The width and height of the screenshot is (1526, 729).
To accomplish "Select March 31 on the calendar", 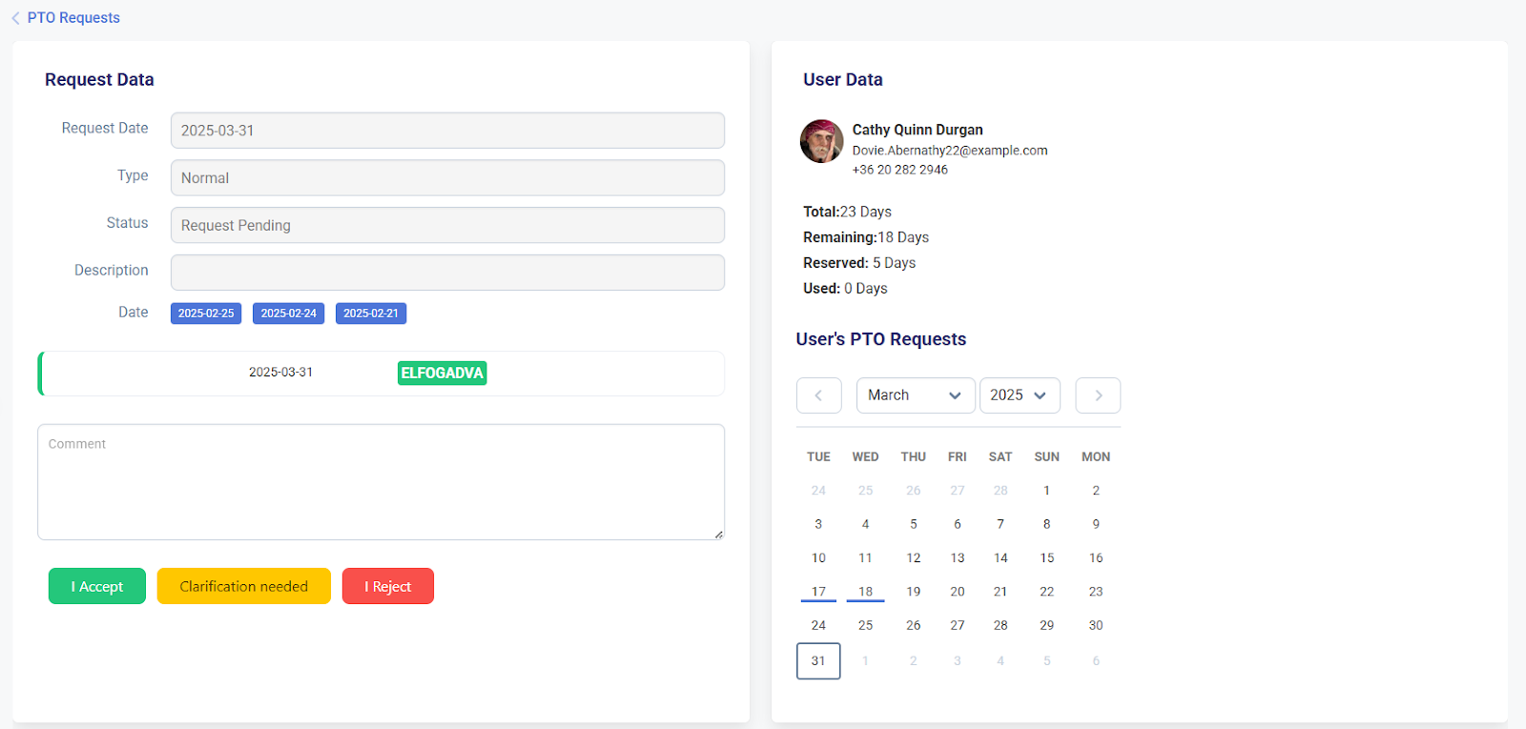I will coord(818,660).
